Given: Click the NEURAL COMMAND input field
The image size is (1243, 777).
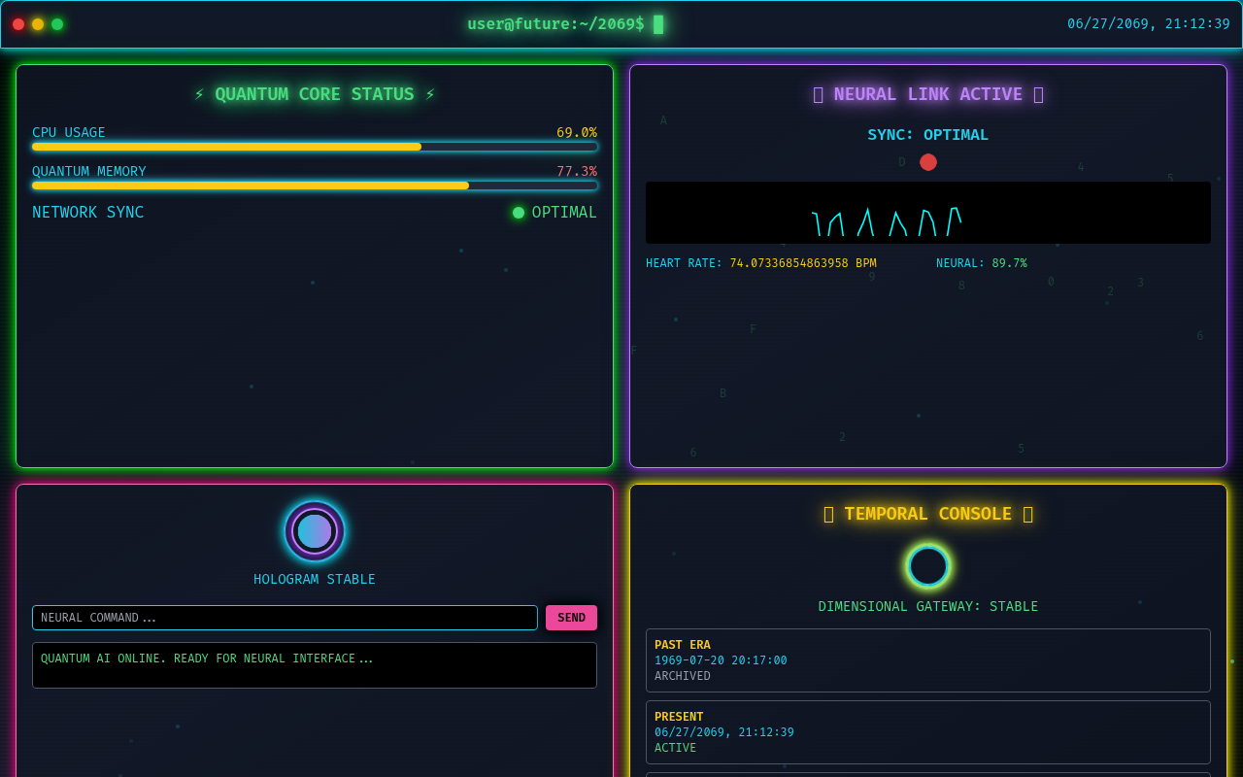Looking at the screenshot, I should pyautogui.click(x=285, y=617).
